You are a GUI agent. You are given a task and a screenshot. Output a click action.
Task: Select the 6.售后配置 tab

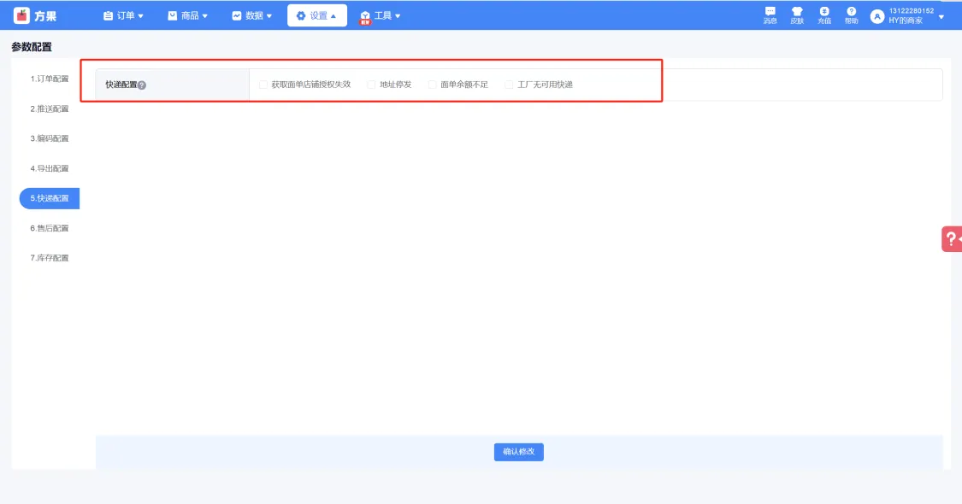tap(50, 228)
